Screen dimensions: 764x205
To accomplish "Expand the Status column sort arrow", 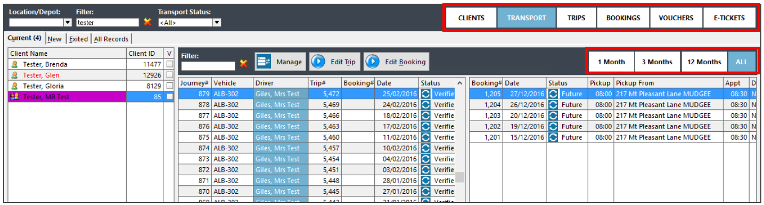I will (460, 83).
